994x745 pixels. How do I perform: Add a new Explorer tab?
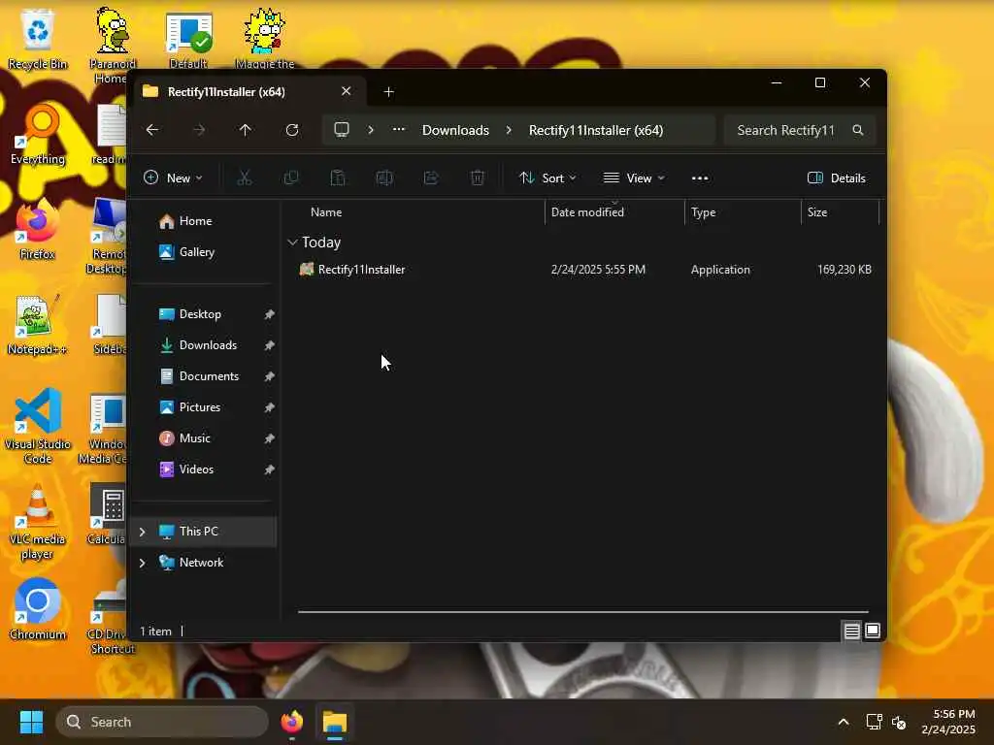click(x=388, y=92)
